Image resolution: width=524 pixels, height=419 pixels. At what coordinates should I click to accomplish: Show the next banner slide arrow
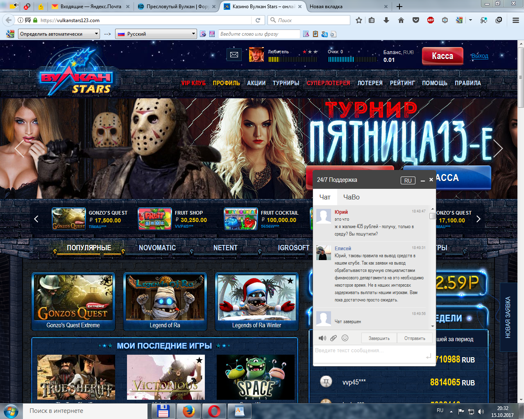[498, 148]
